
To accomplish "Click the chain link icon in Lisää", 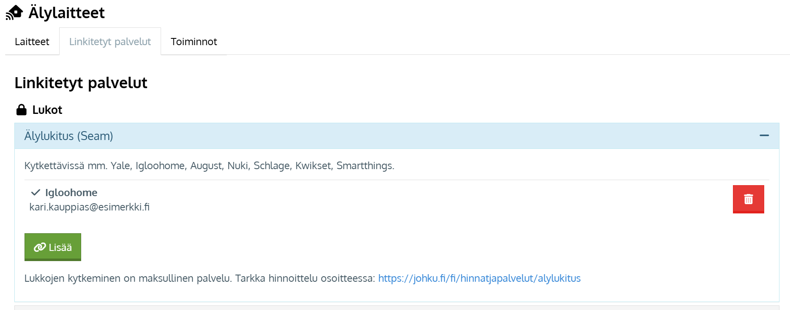I will 40,248.
